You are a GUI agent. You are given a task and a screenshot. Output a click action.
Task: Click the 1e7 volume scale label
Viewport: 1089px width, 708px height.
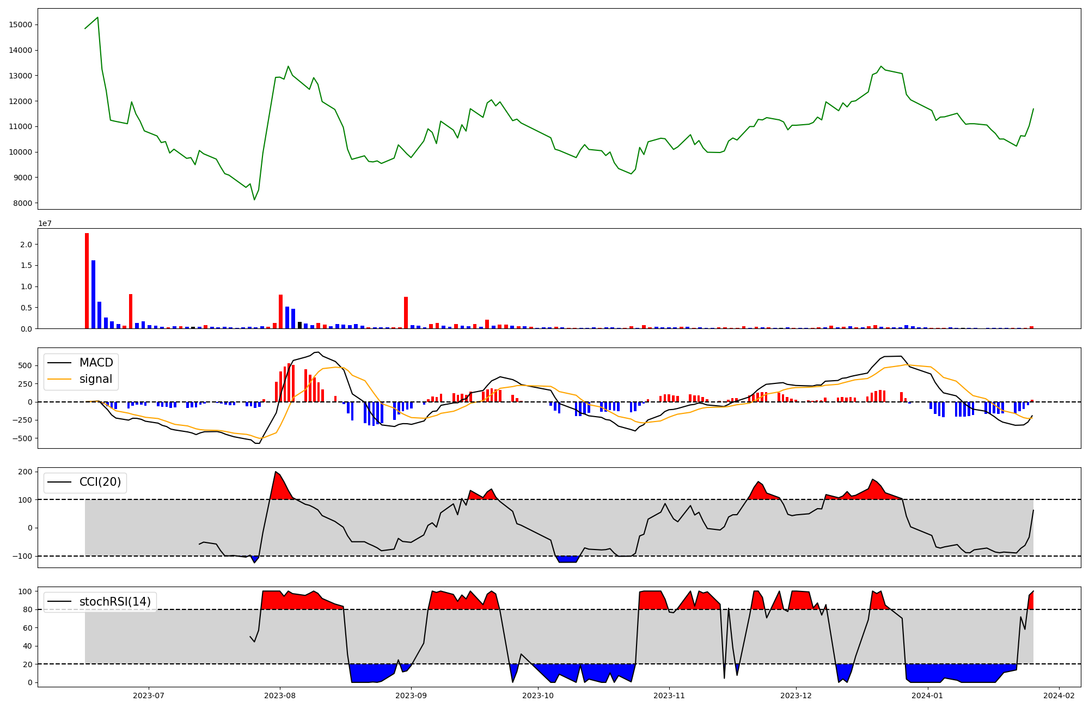click(x=45, y=223)
